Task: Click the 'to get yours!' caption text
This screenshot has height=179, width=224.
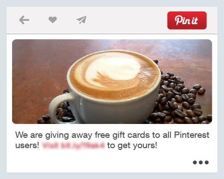Action: pos(132,145)
